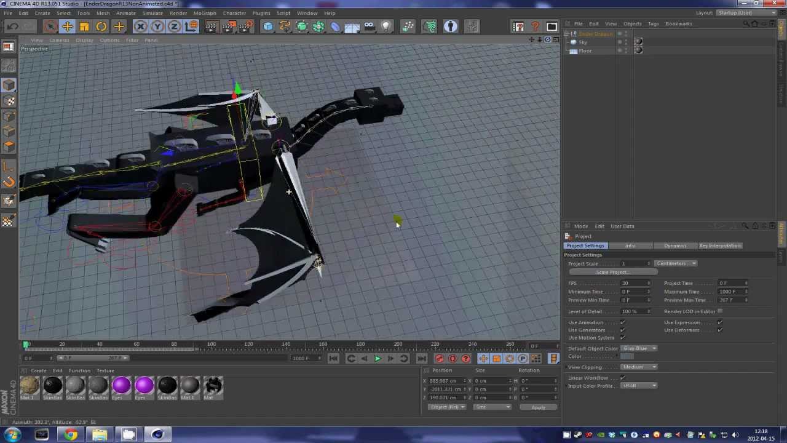
Task: Click the Character figure icon
Action: (x=451, y=26)
